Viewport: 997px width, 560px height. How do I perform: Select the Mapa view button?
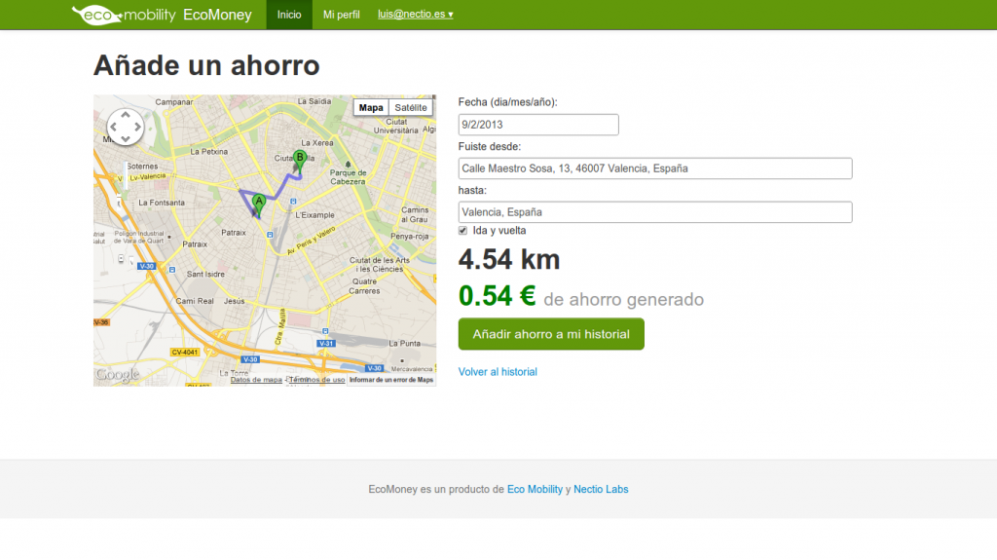point(371,107)
